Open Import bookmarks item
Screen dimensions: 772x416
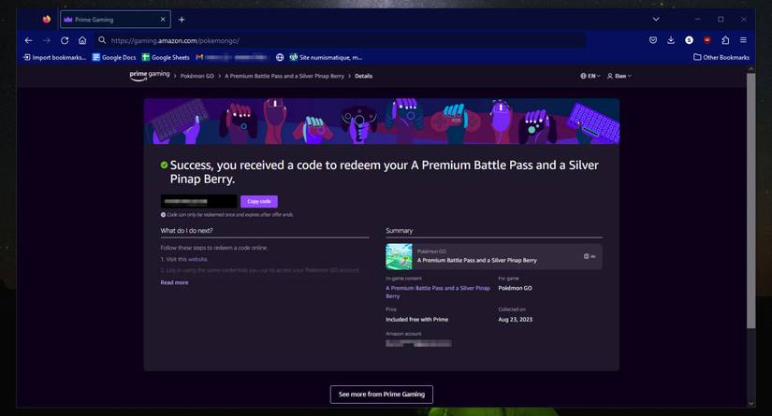click(54, 58)
